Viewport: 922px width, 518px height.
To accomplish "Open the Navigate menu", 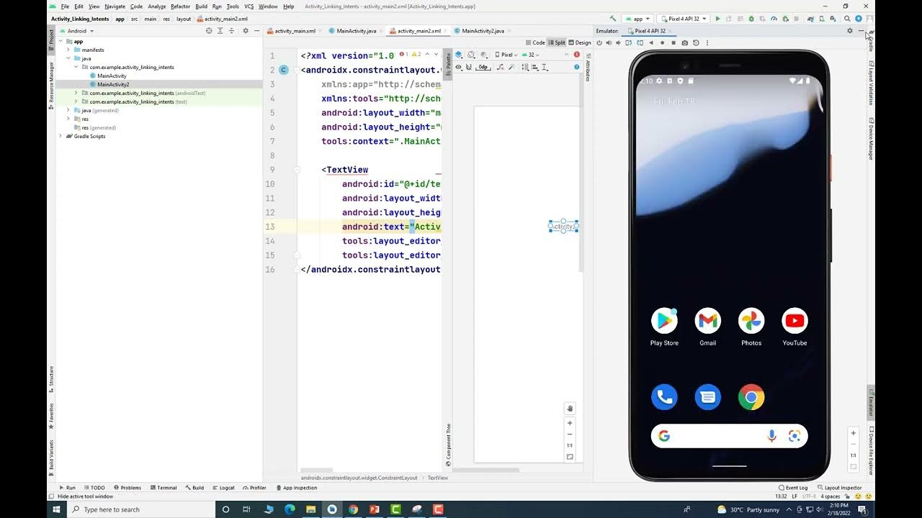I will click(x=115, y=6).
